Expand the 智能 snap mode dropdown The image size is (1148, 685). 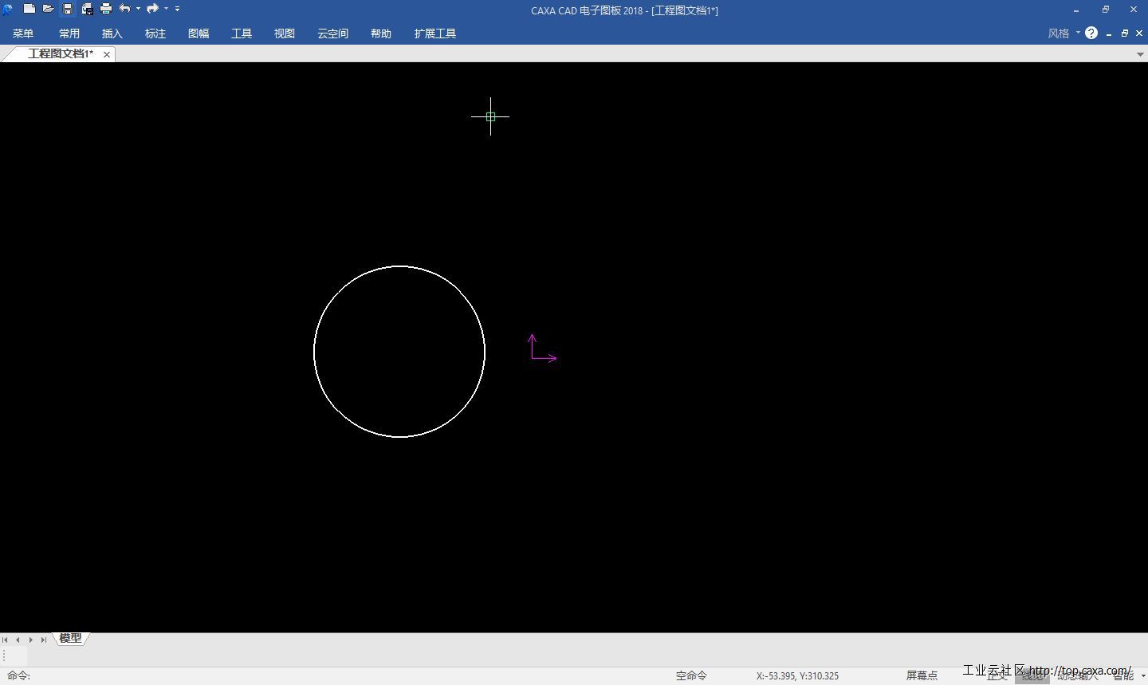pos(1143,675)
